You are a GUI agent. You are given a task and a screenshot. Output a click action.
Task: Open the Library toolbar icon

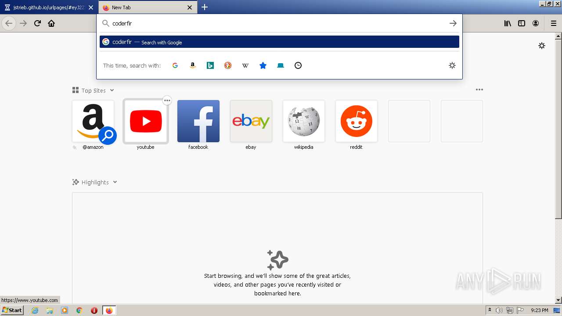[508, 23]
